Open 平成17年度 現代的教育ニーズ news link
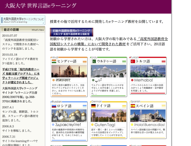 (x=21, y=76)
